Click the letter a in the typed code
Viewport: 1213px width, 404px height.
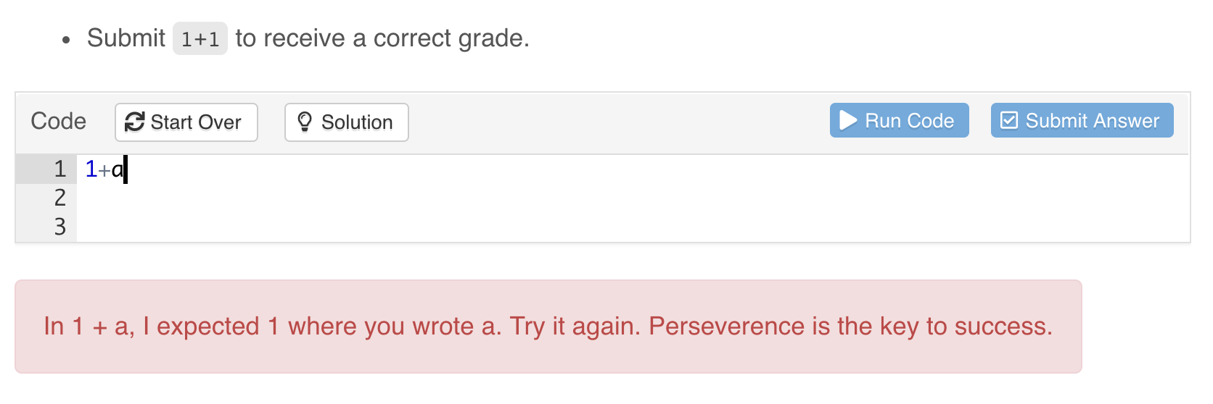[x=118, y=170]
